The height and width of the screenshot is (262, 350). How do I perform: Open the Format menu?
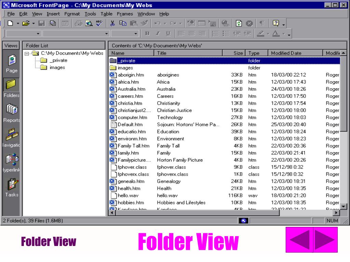coord(72,14)
